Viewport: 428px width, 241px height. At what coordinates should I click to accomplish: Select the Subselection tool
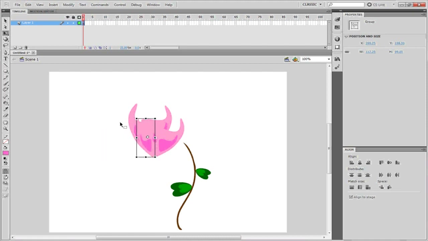tap(5, 27)
